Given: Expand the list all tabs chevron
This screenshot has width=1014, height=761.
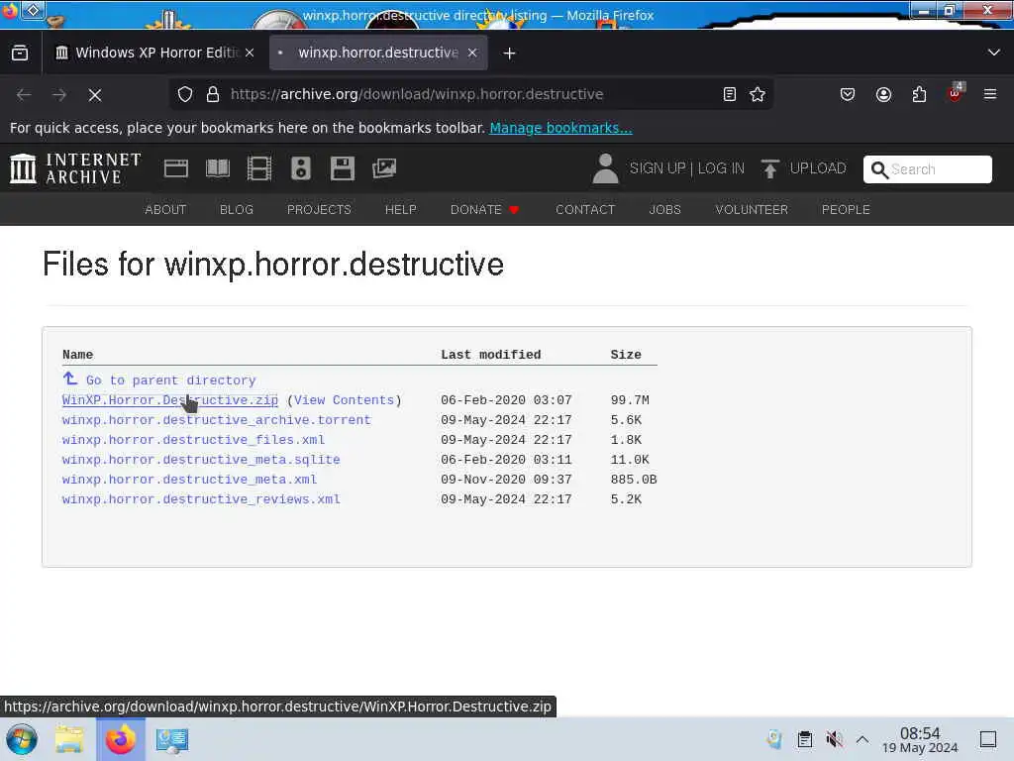Looking at the screenshot, I should [x=994, y=53].
